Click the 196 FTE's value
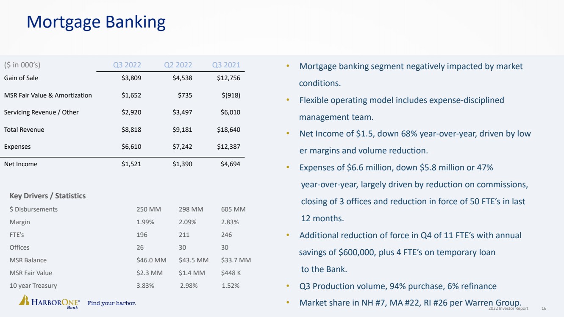Viewport: 564px width, 317px height. click(x=142, y=235)
